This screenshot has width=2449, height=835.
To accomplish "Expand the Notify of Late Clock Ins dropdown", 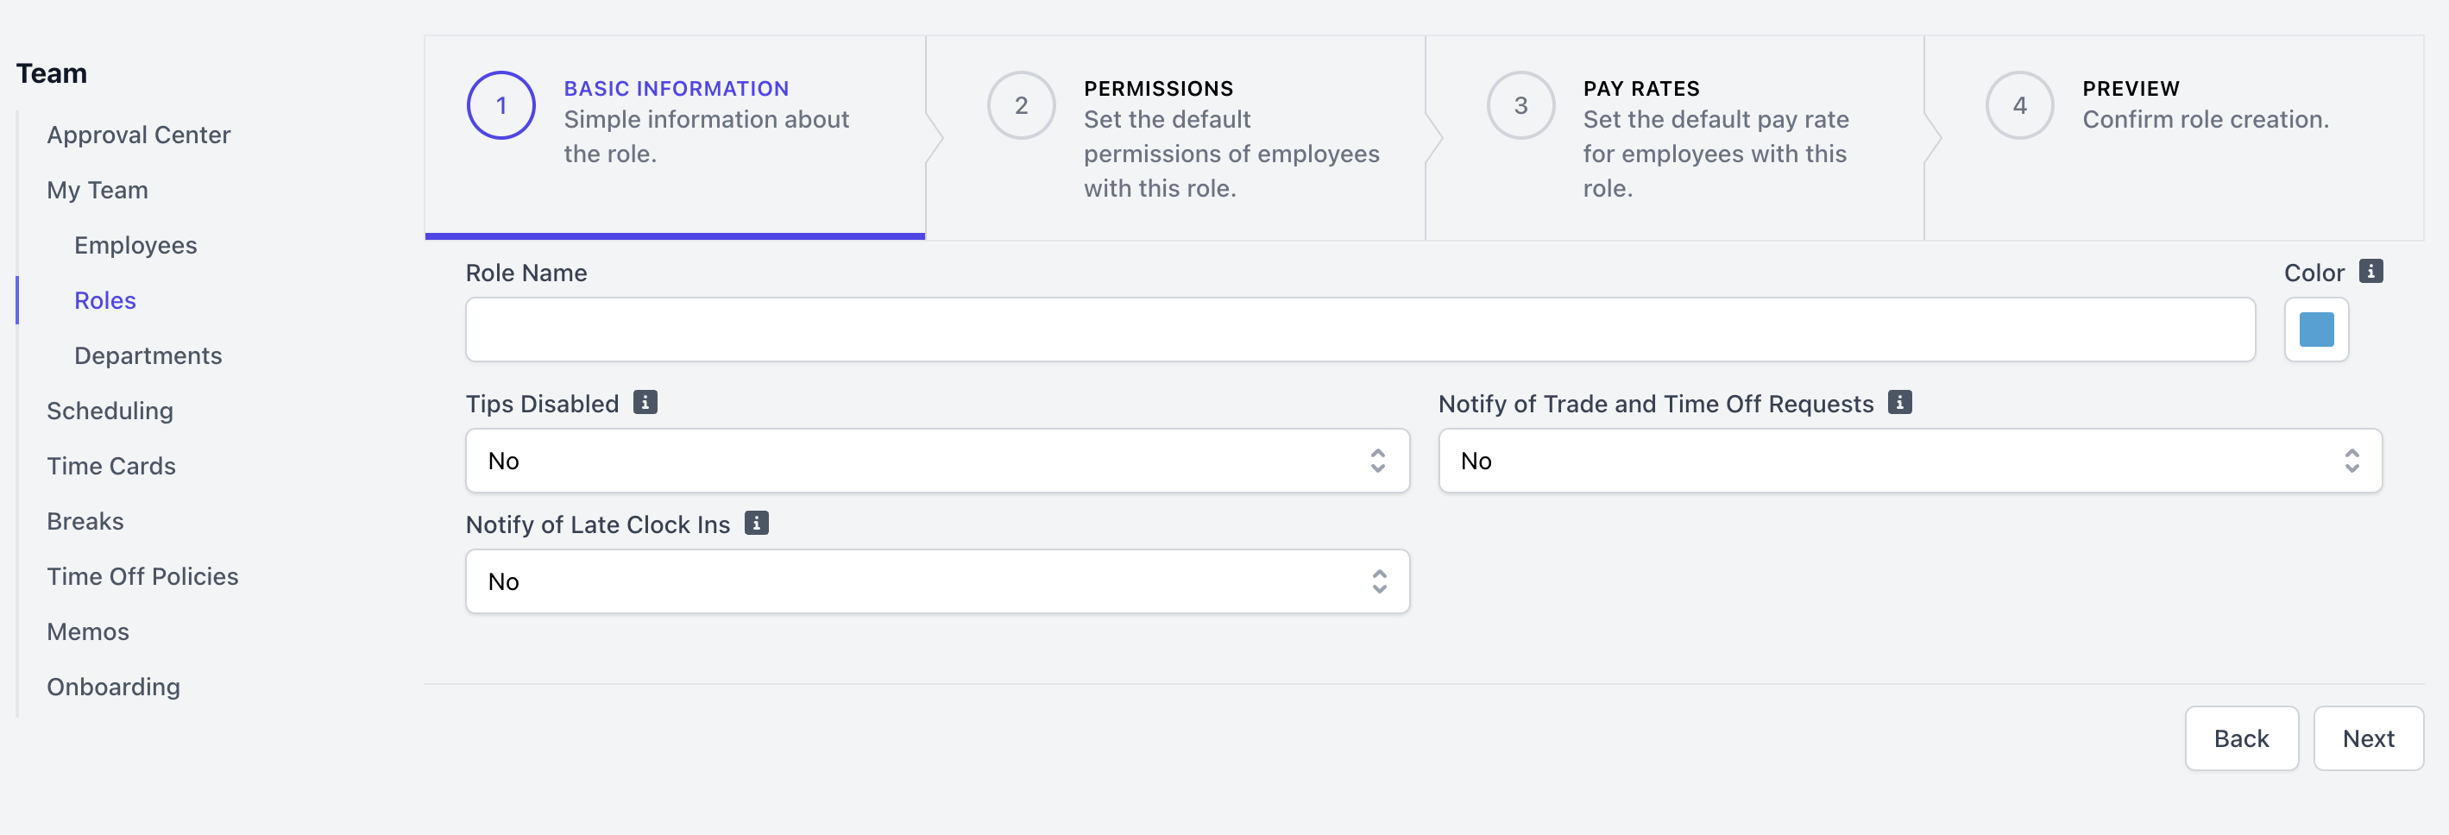I will (x=936, y=581).
